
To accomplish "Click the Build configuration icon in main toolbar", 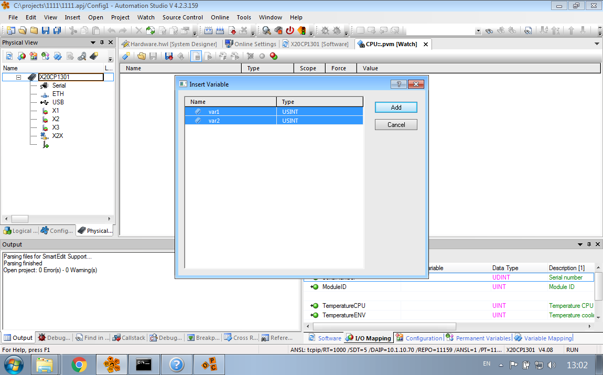I will pos(208,30).
